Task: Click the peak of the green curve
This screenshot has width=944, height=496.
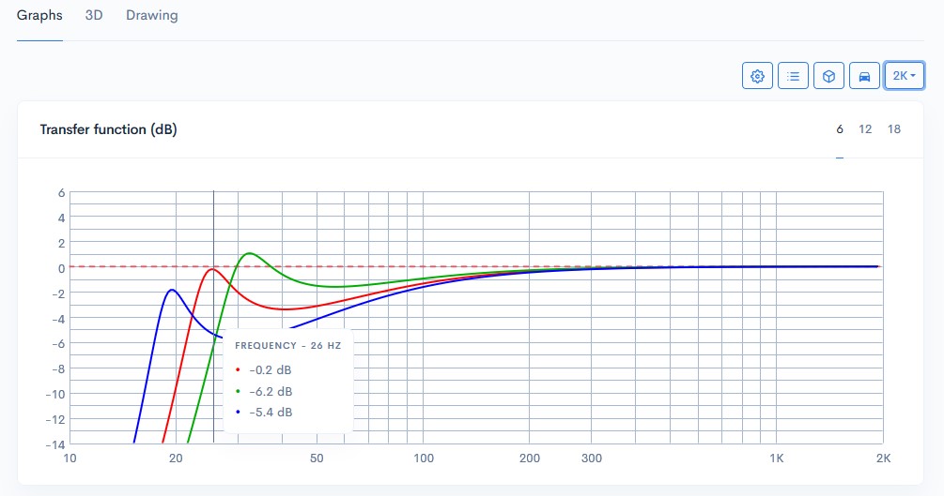Action: (x=250, y=253)
